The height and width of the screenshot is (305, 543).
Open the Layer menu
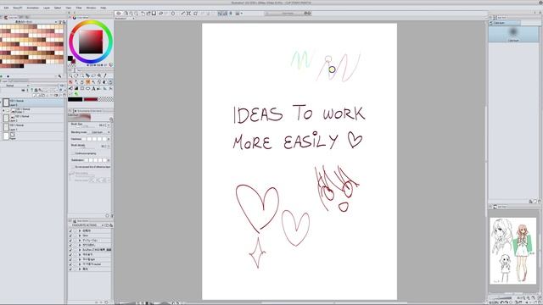pos(47,8)
